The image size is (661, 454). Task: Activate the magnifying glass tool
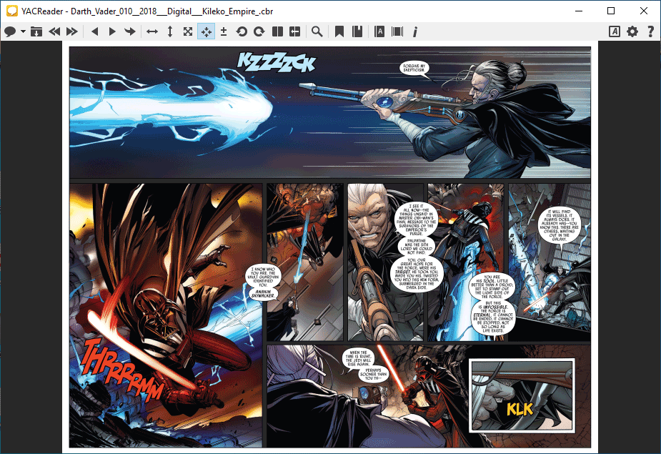317,31
